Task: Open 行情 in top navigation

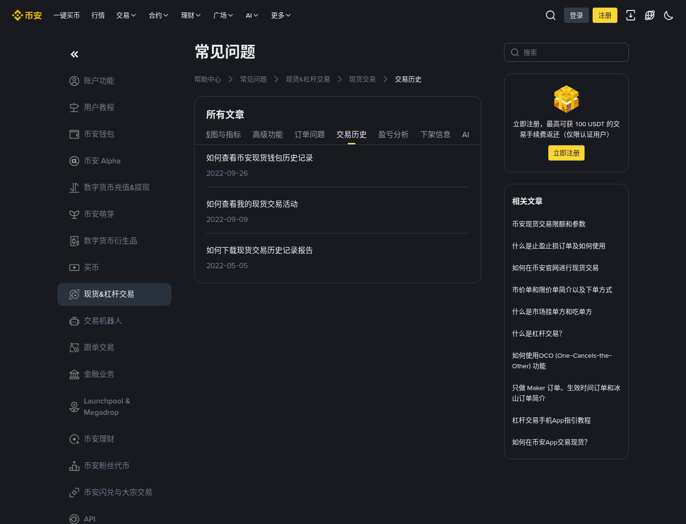Action: click(x=98, y=15)
